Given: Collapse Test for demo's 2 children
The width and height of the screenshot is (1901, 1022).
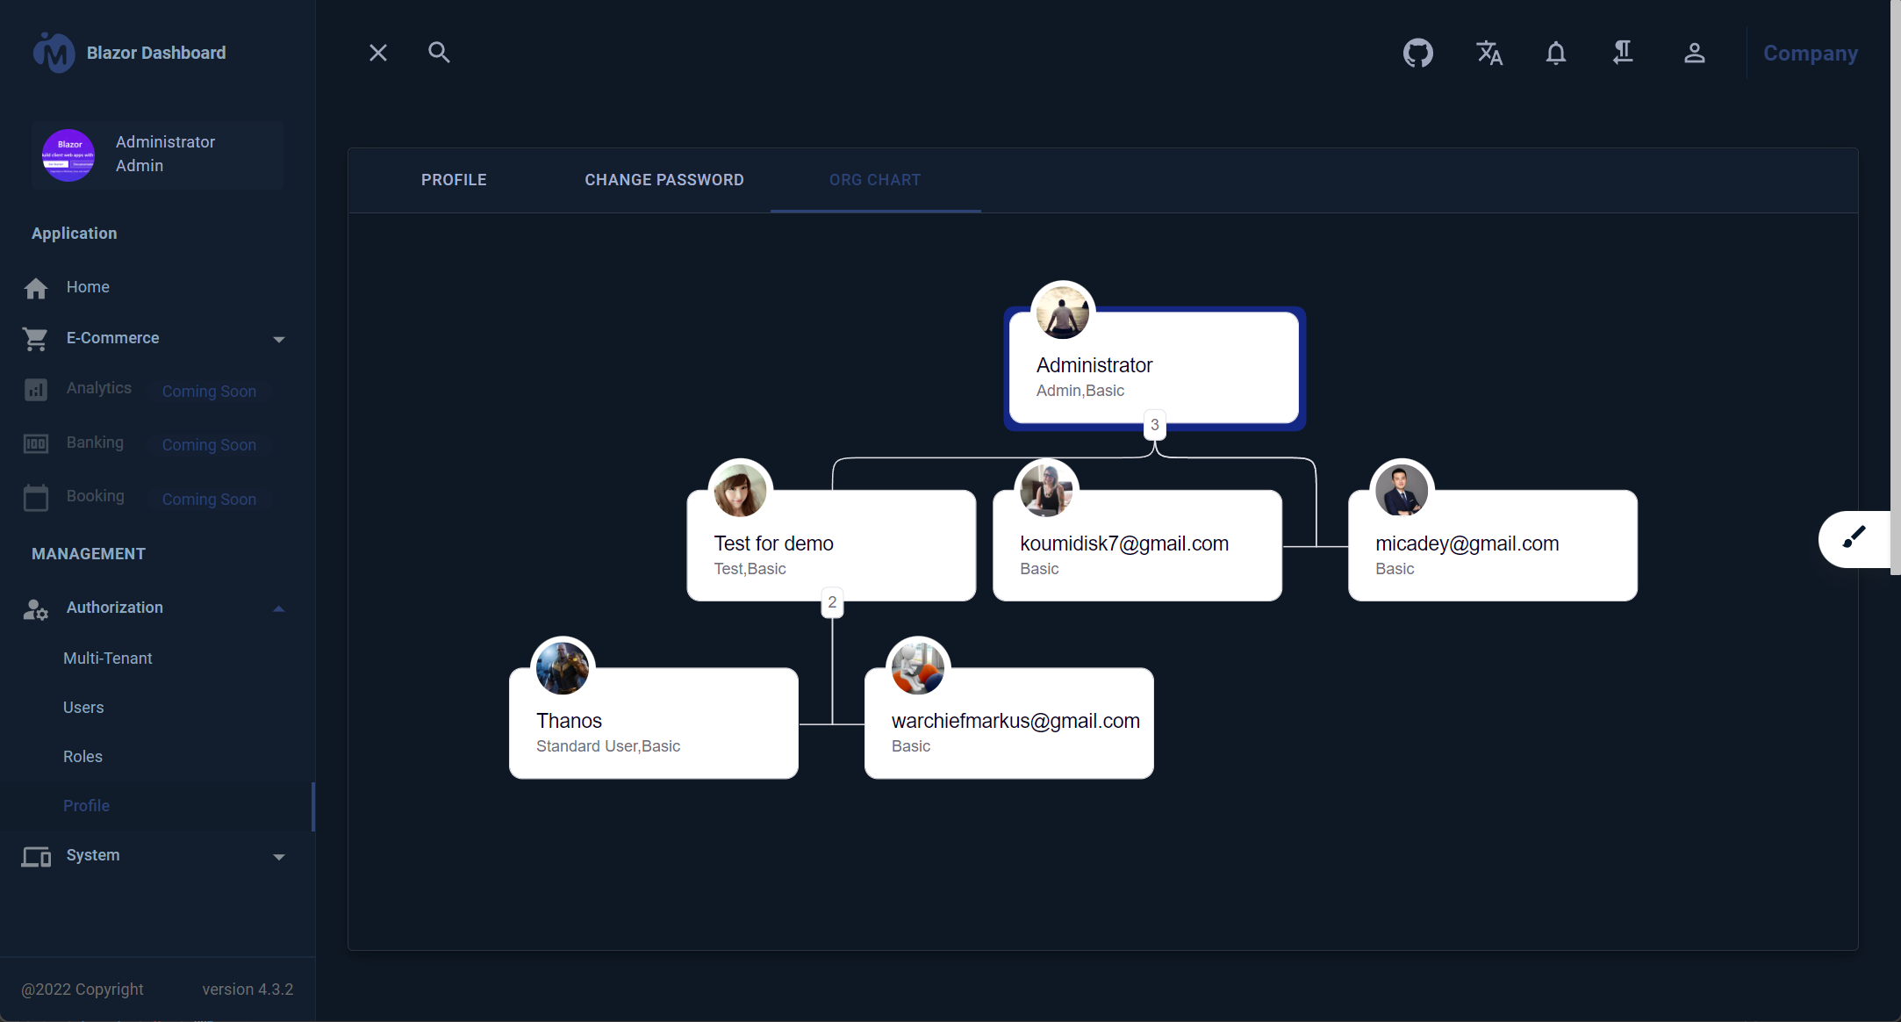Looking at the screenshot, I should (x=832, y=602).
